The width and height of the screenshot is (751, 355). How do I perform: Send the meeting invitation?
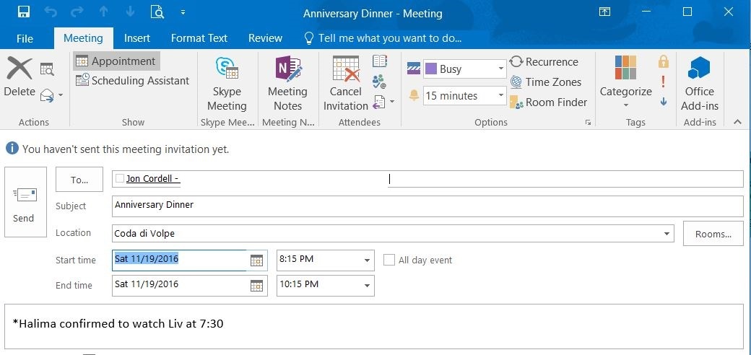tap(25, 202)
